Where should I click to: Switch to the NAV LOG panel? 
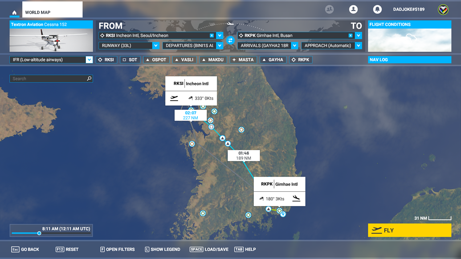(x=409, y=59)
